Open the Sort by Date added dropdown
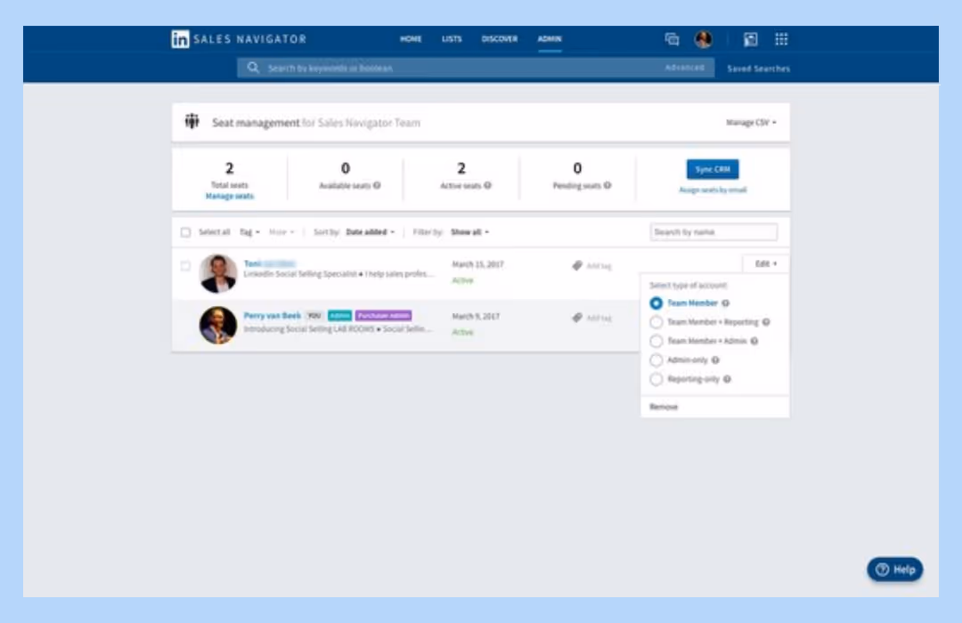 point(370,231)
